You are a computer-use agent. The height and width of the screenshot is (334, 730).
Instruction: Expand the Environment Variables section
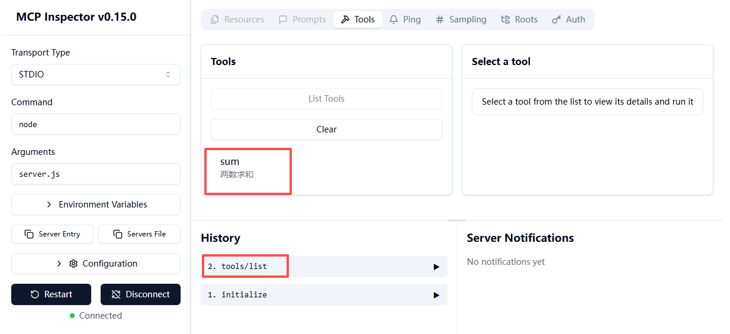click(95, 205)
